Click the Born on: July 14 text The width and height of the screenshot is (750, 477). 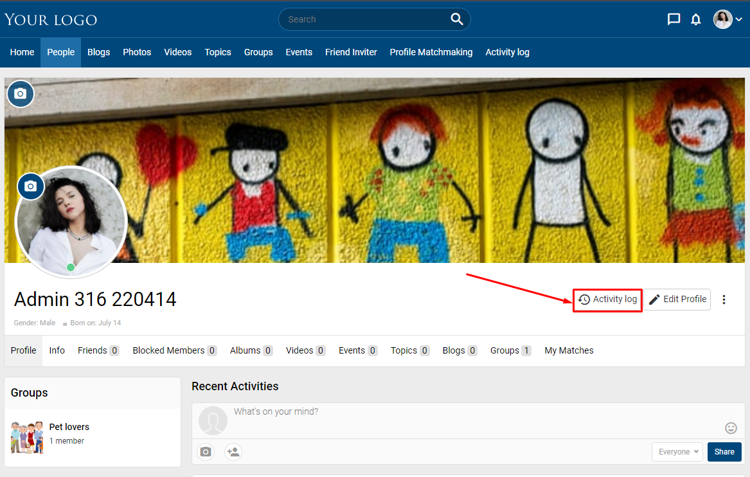click(96, 323)
